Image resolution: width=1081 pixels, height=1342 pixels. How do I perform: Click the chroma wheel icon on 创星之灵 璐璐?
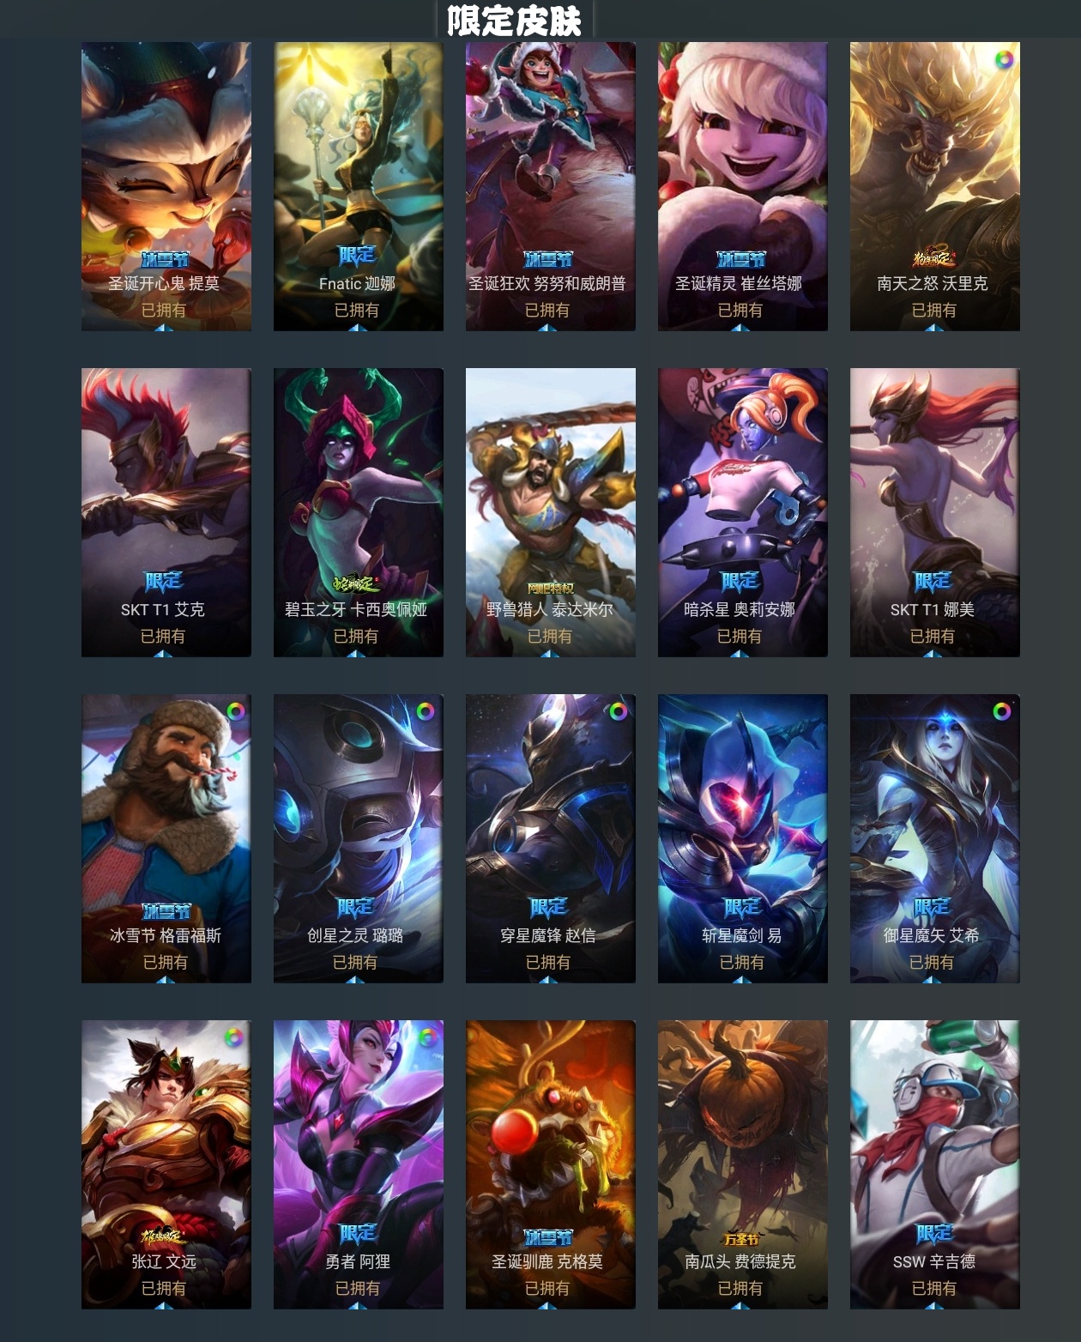click(x=426, y=711)
